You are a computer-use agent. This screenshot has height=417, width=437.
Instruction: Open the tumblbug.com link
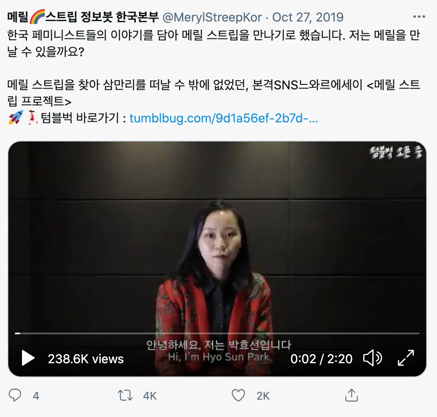click(223, 118)
